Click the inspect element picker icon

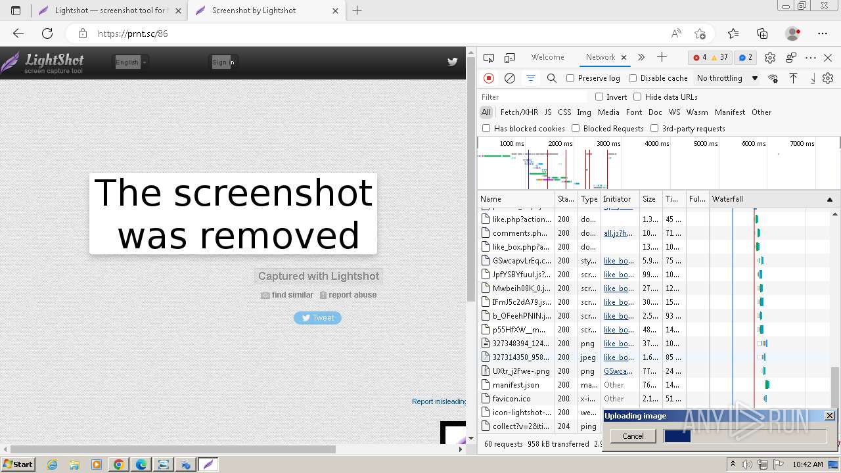coord(489,58)
